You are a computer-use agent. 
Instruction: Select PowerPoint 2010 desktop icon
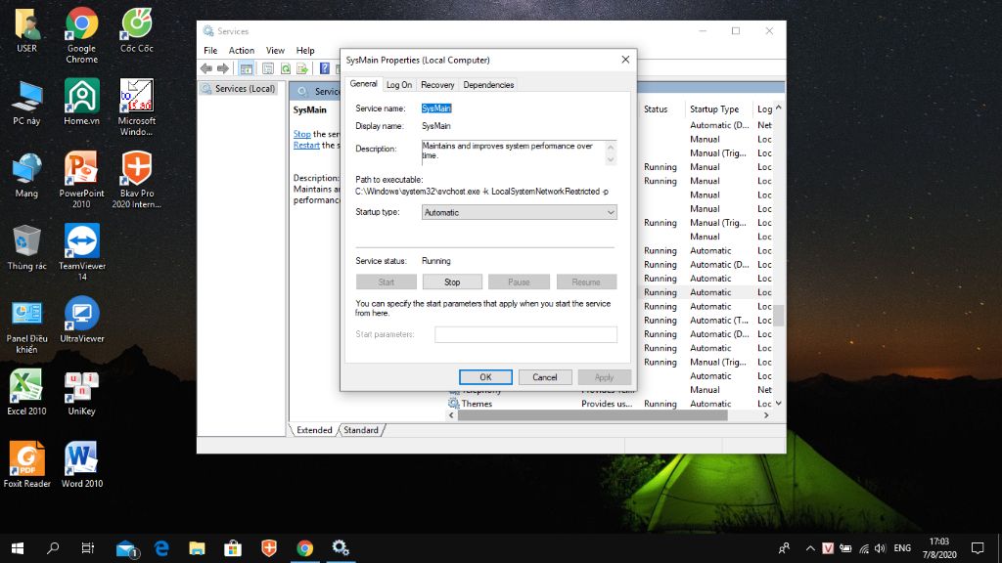[x=81, y=181]
